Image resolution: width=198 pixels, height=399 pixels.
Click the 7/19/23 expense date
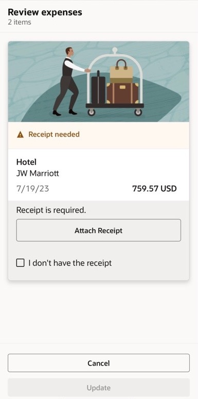32,189
